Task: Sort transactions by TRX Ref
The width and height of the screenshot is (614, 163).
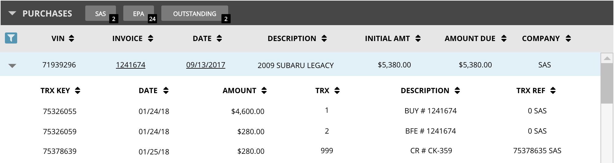Action: pos(553,90)
